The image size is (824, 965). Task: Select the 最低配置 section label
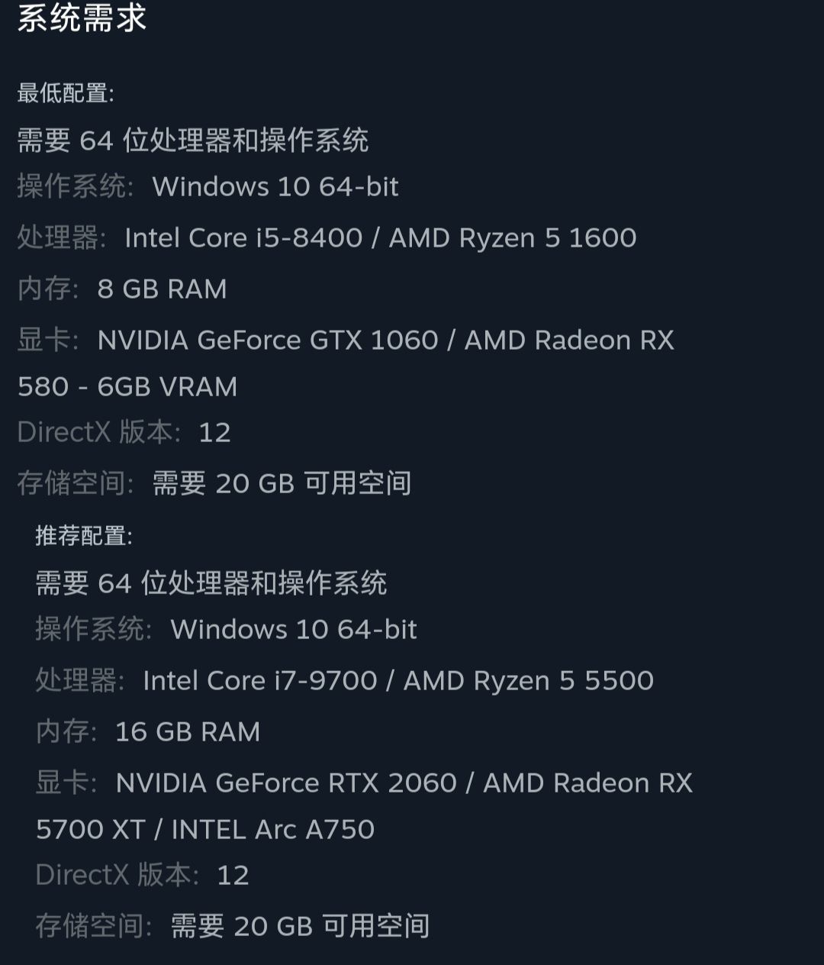[66, 93]
